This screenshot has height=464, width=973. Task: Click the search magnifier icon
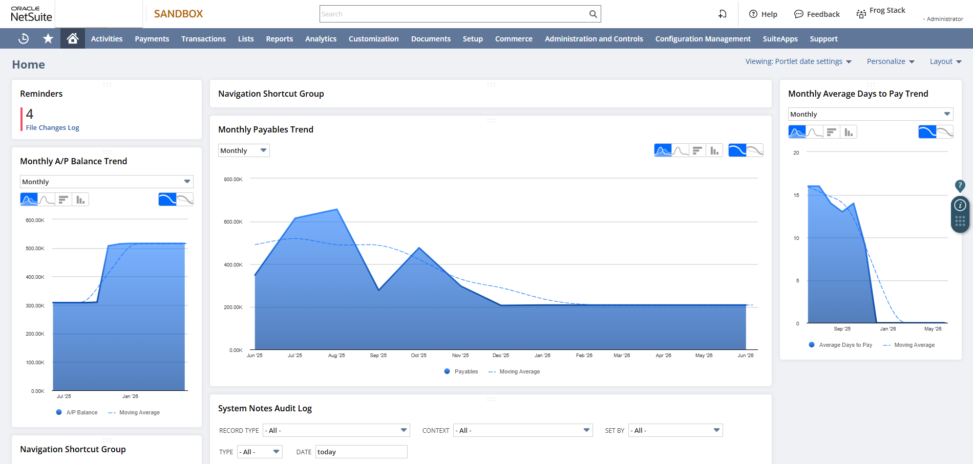[593, 14]
